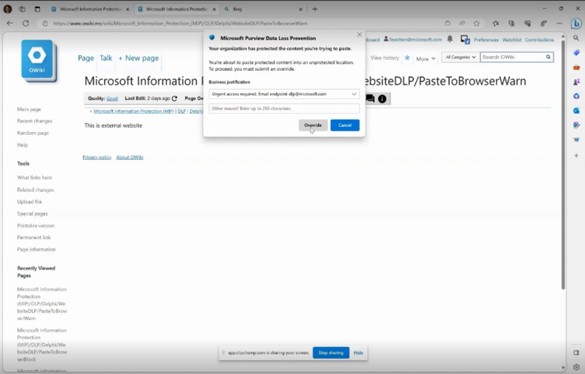585x374 pixels.
Task: Cancel the Data Loss Prevention dialog
Action: 345,125
